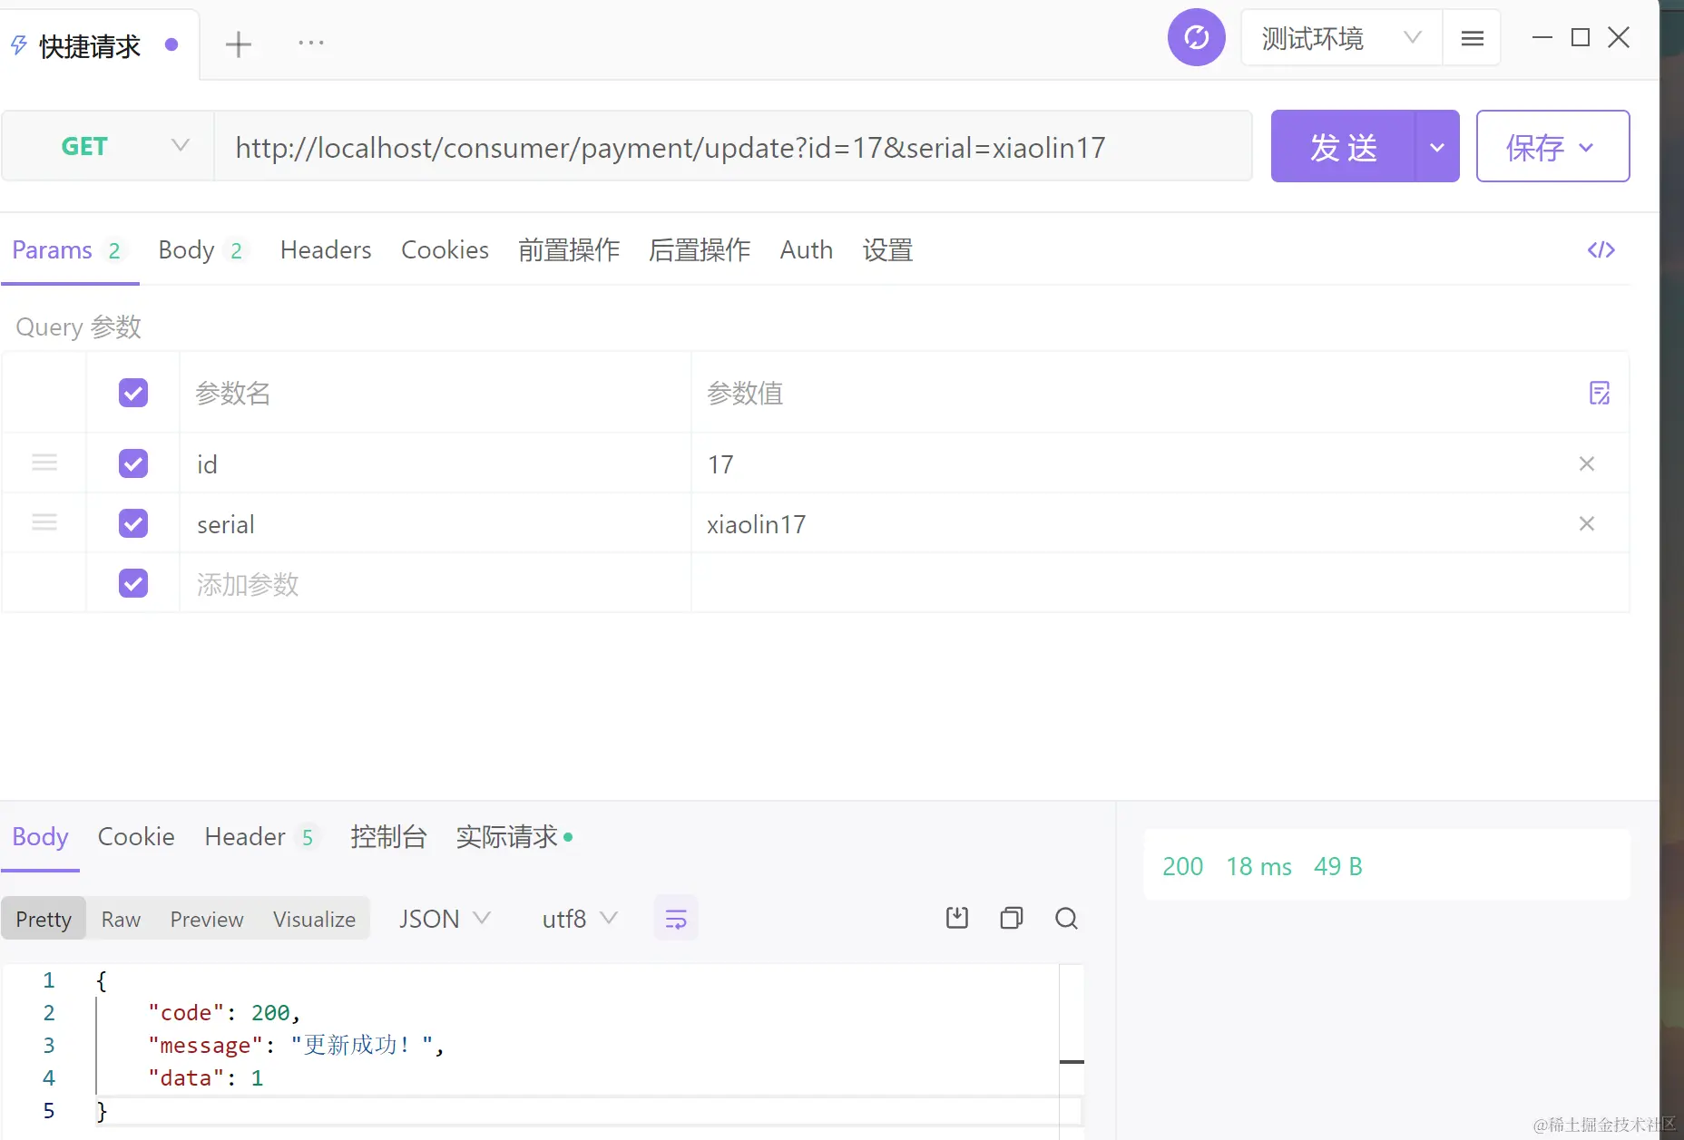Open the Cookies tab
Screen dimensions: 1684x1140
445,250
